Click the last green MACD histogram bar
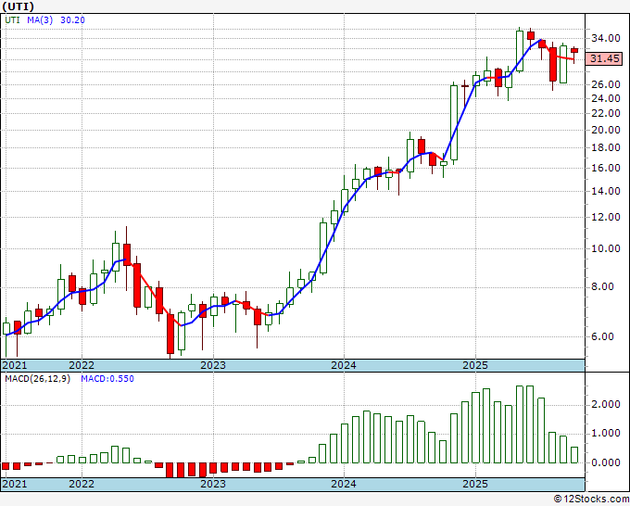 coord(574,455)
